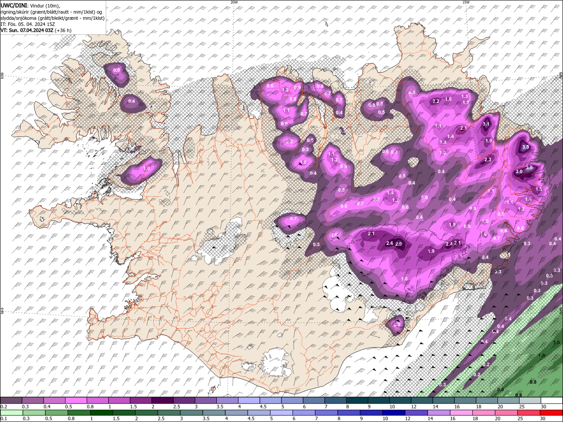Pick the 0.5 swatch in the green rain scale
This screenshot has height=422, width=563.
tap(56, 413)
